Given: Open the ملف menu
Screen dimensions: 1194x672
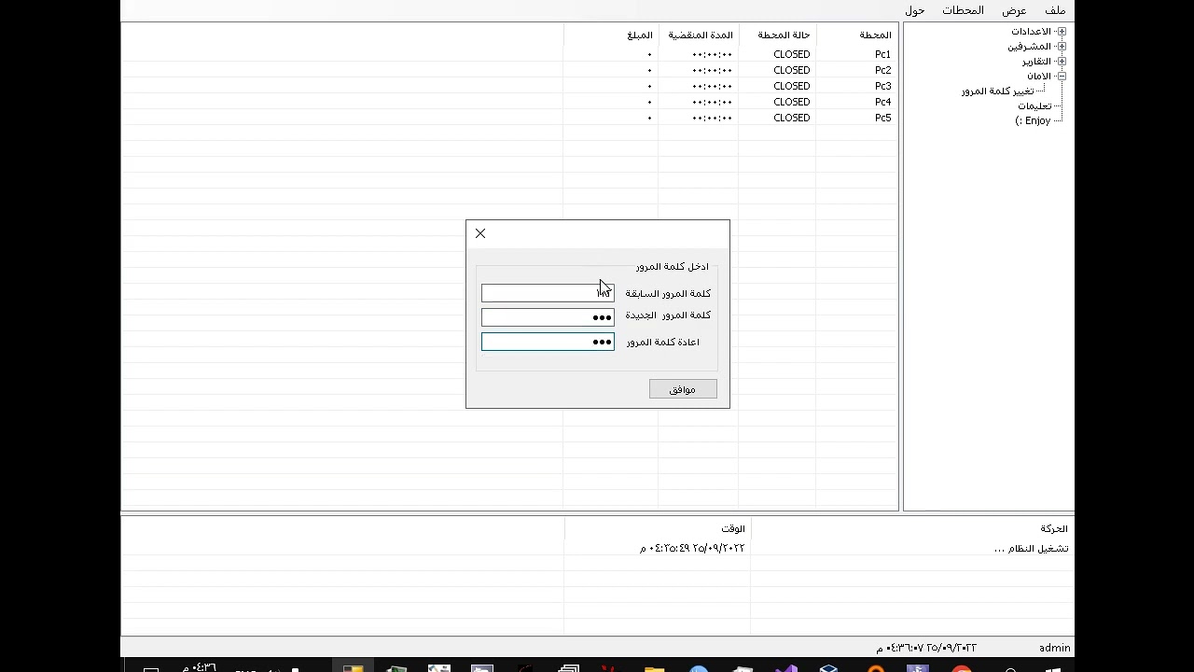Looking at the screenshot, I should click(1055, 10).
